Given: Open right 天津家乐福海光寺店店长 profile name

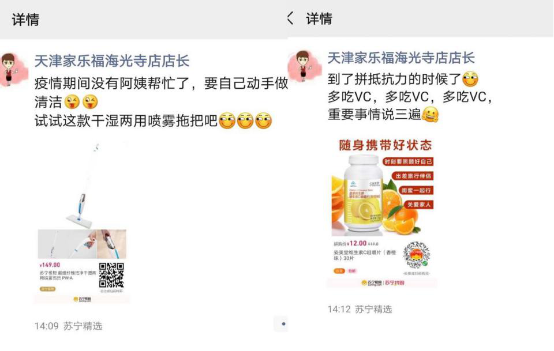Looking at the screenshot, I should point(401,58).
